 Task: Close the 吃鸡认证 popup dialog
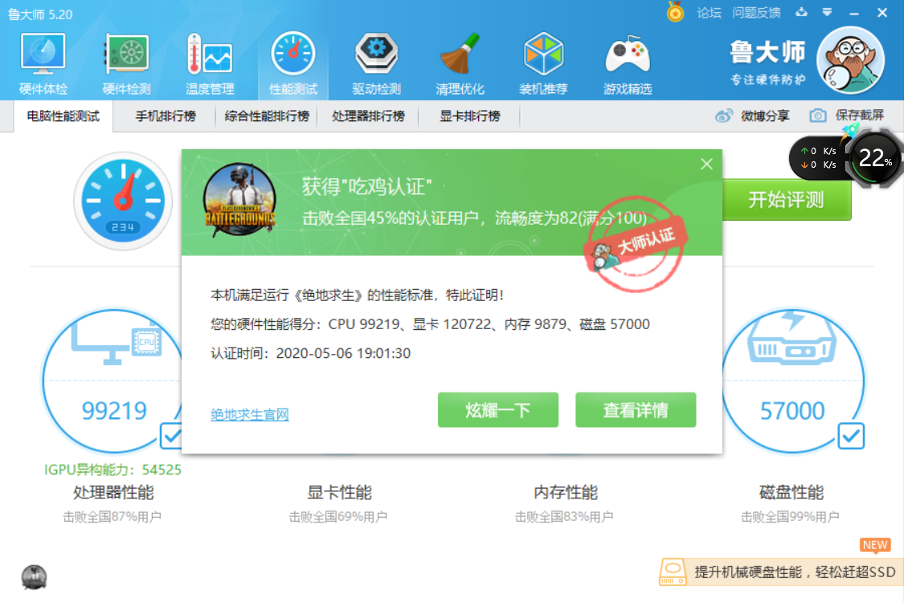tap(707, 165)
